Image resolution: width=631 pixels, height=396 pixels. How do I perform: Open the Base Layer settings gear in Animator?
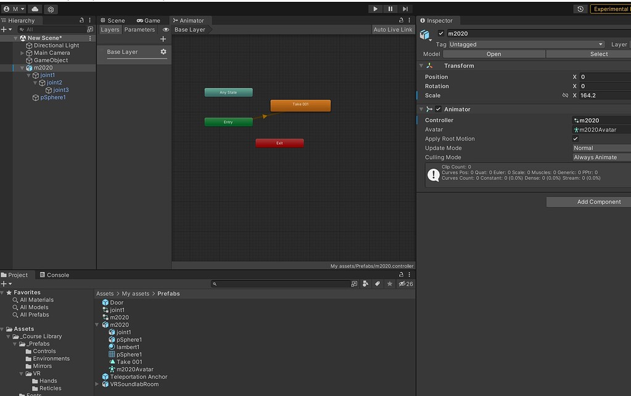[x=163, y=52]
